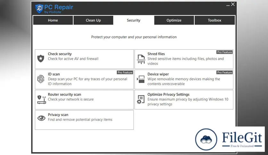Switch to the Home tab

point(53,20)
